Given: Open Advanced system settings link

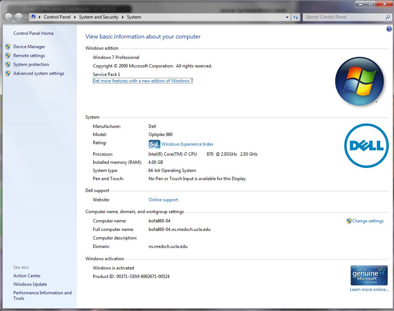Looking at the screenshot, I should pyautogui.click(x=39, y=73).
